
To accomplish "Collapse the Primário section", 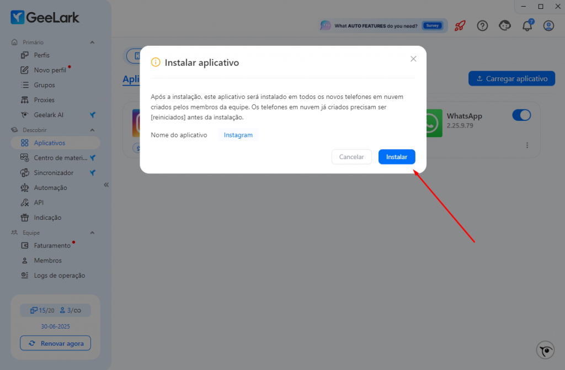I will [92, 42].
